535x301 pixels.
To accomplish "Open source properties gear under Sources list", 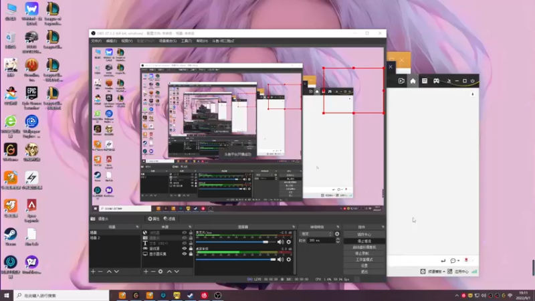I will pyautogui.click(x=160, y=272).
